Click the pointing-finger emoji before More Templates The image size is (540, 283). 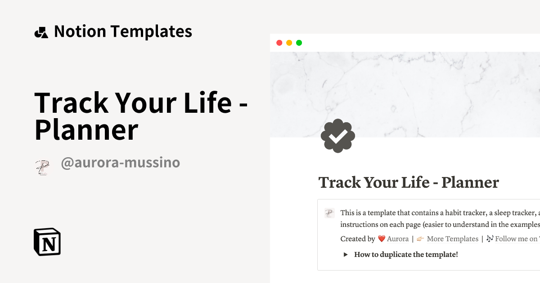(419, 239)
